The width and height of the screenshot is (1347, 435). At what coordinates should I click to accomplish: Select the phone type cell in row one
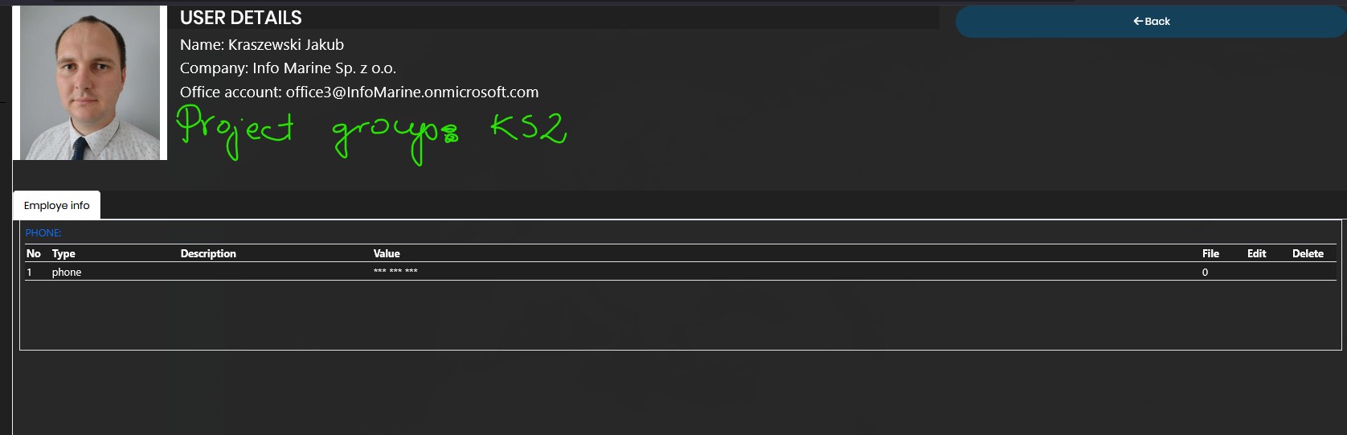point(67,273)
